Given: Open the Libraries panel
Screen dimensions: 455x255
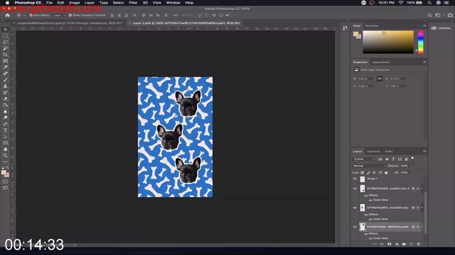Looking at the screenshot, I should coord(441,28).
